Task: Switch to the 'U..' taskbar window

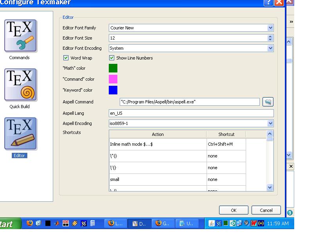Action: pyautogui.click(x=187, y=223)
